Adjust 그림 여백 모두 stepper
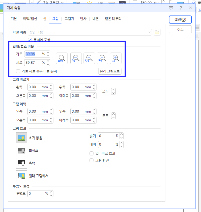 click(113, 116)
